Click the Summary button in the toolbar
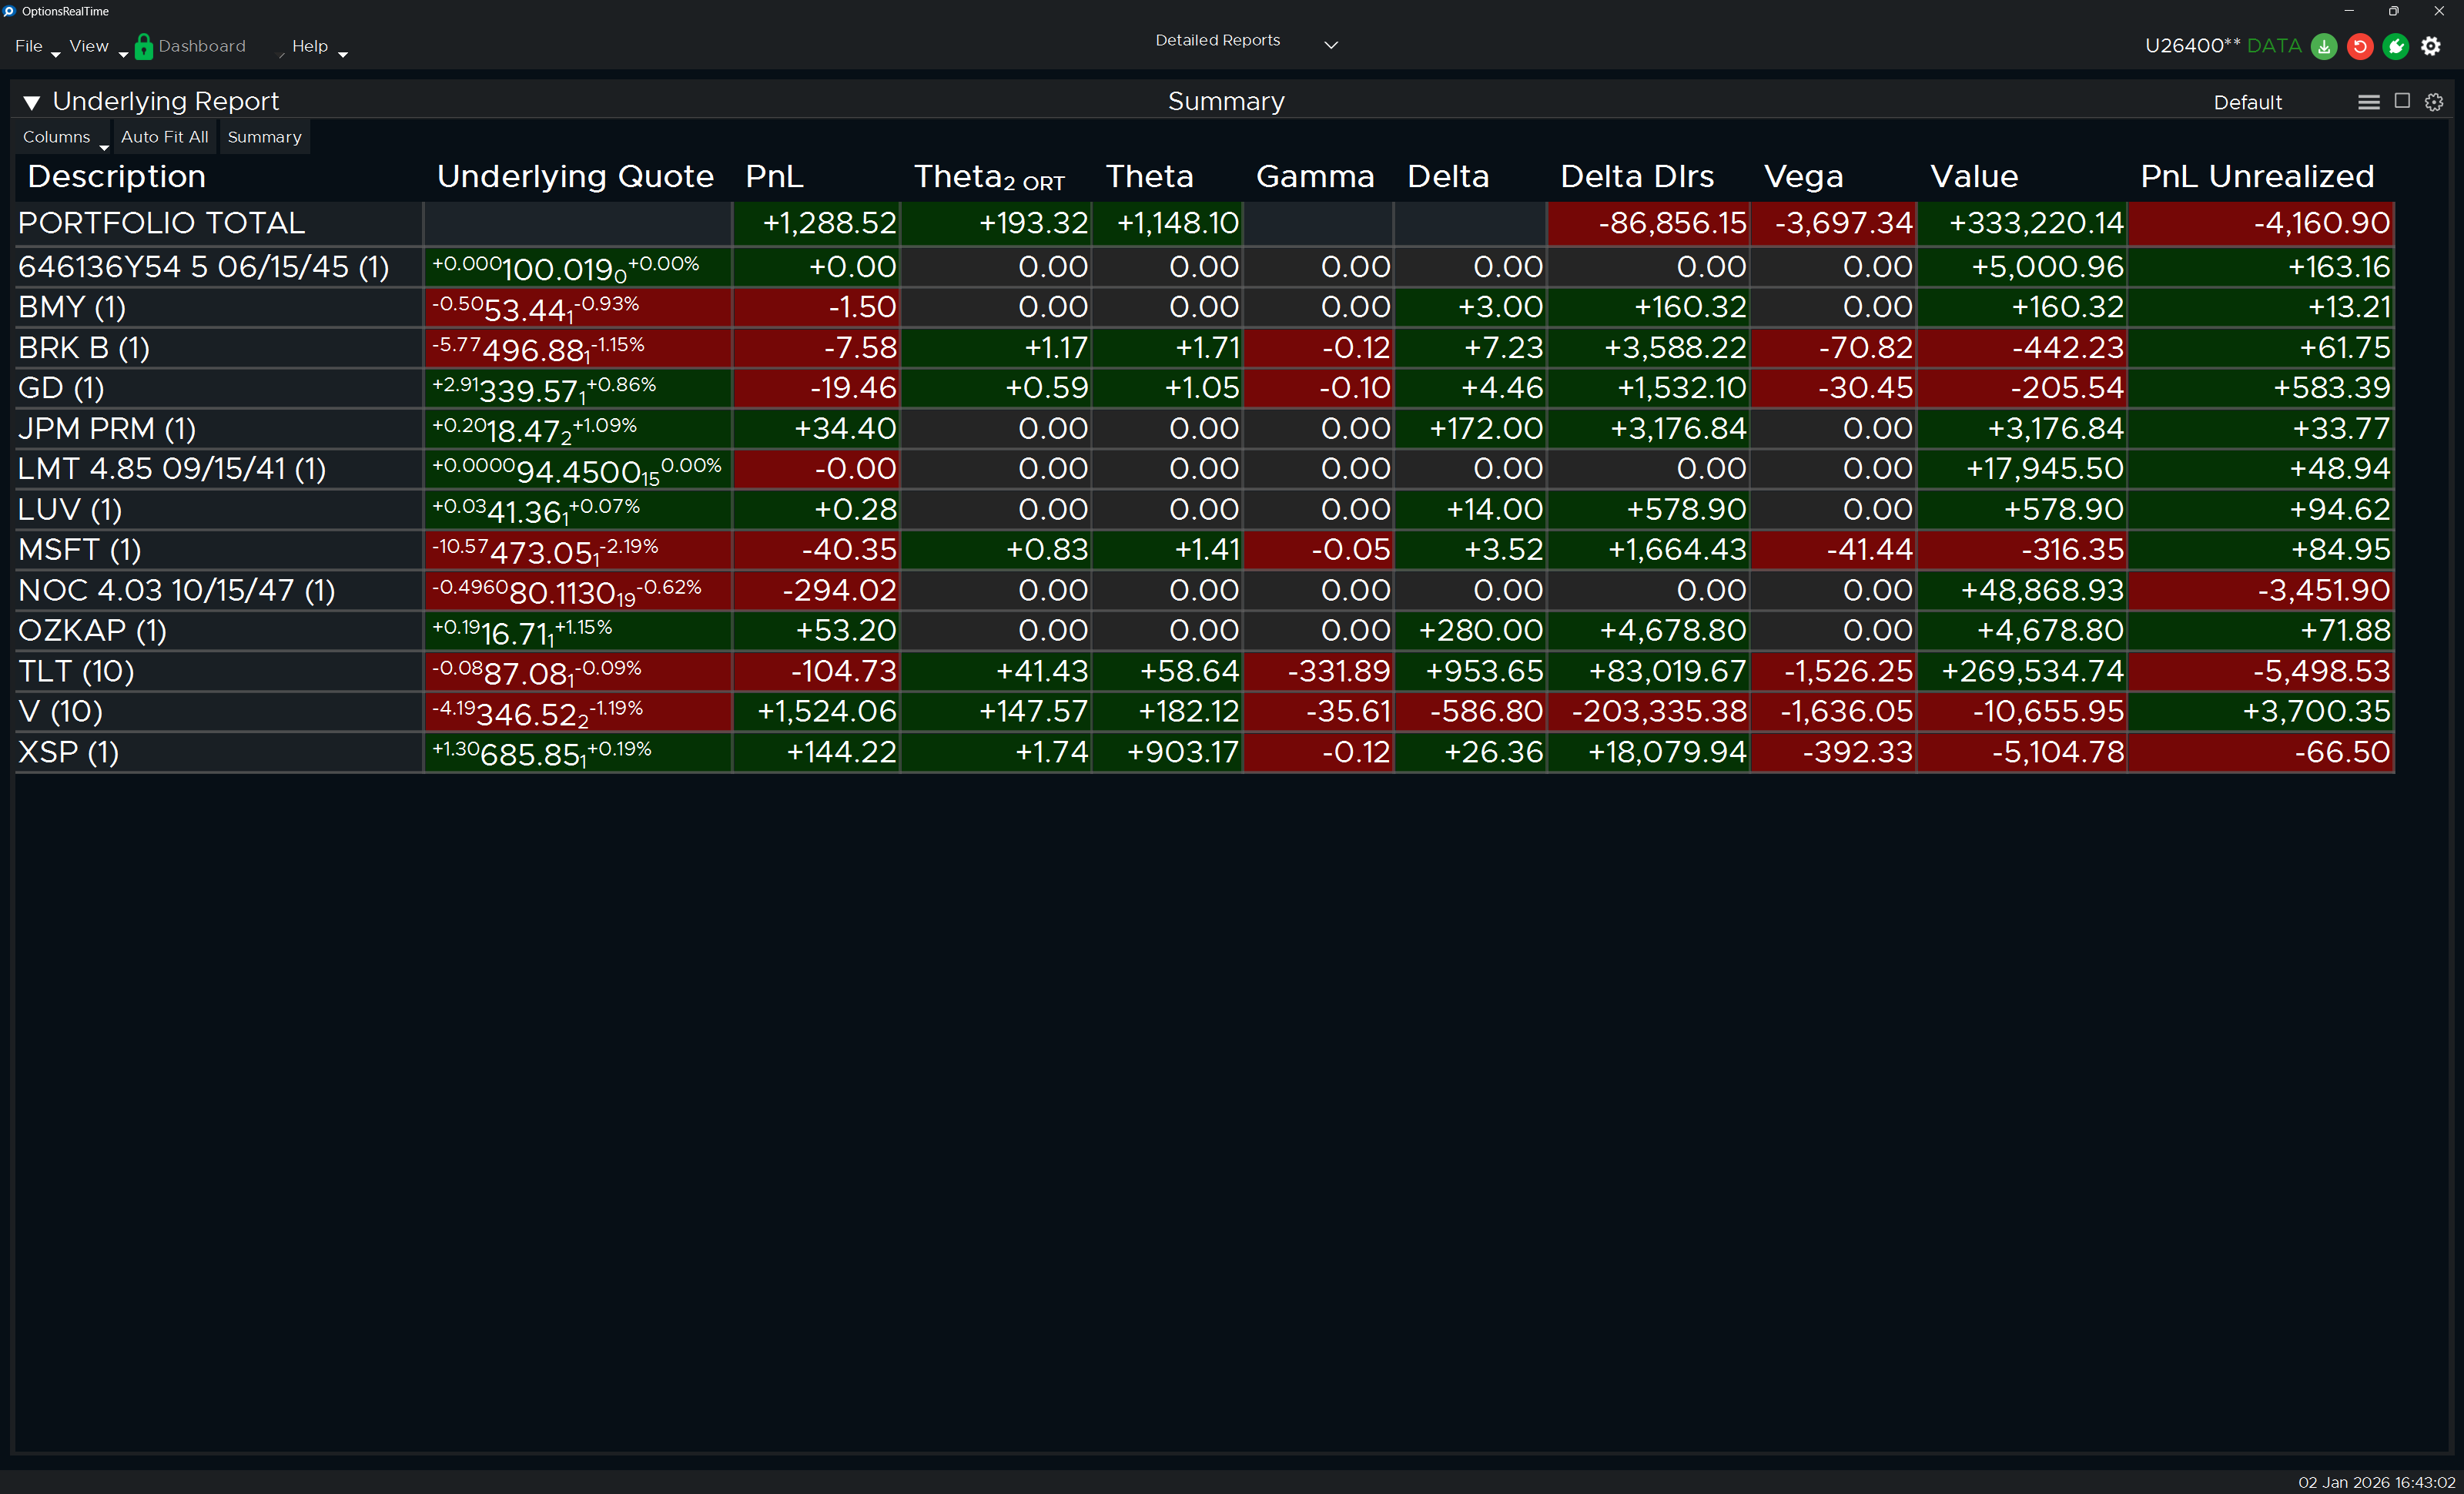Viewport: 2464px width, 1494px height. (x=264, y=137)
